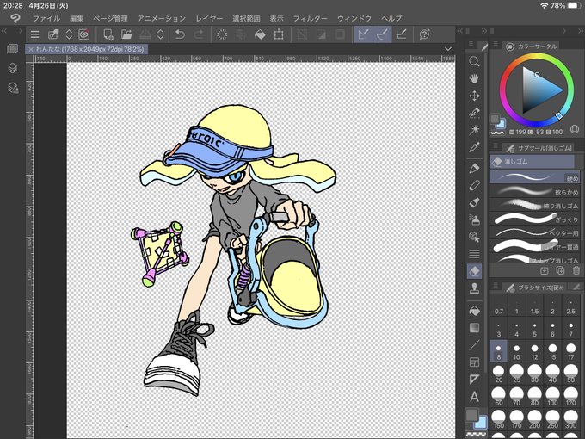Select the straight line Figure tool

click(x=474, y=345)
